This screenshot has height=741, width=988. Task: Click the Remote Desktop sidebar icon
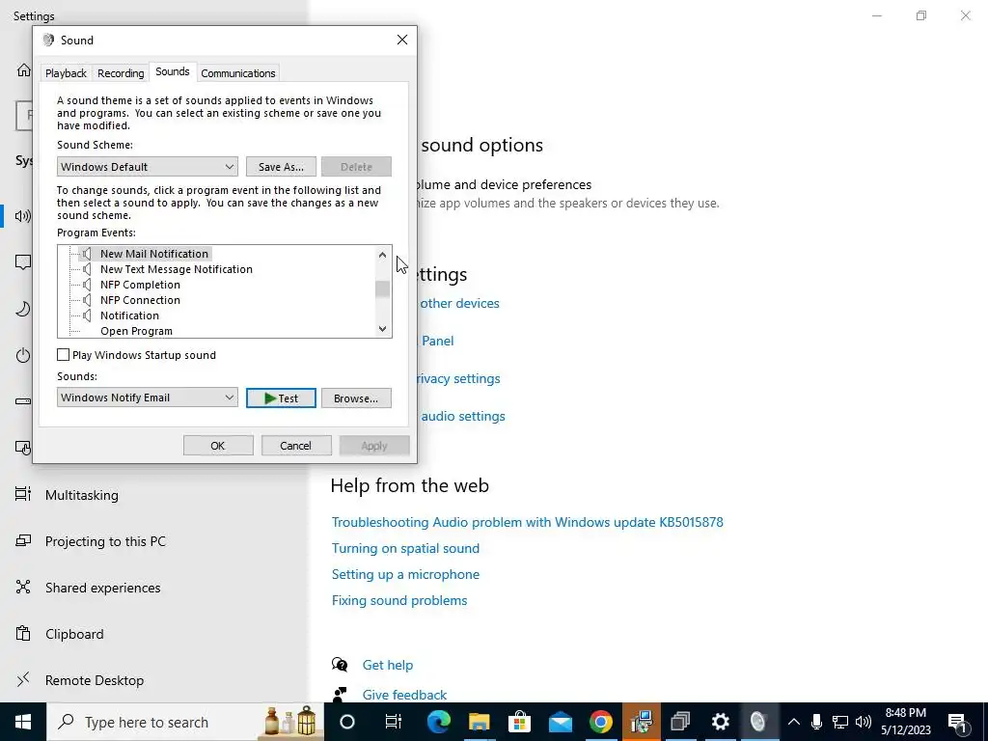23,679
